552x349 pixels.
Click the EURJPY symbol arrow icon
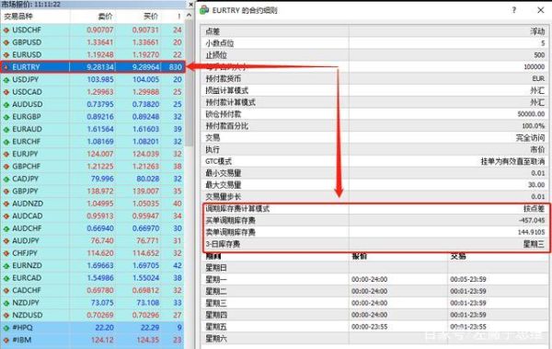(6, 155)
